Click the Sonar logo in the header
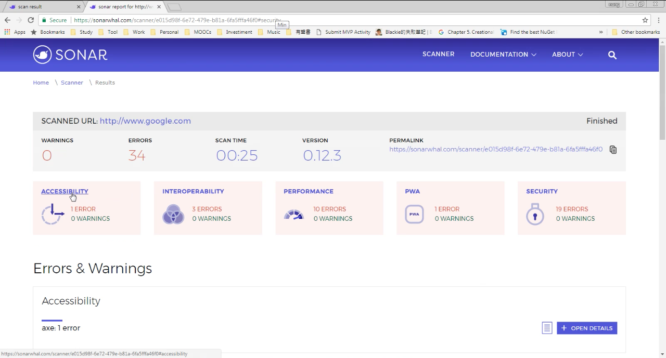 pyautogui.click(x=70, y=55)
